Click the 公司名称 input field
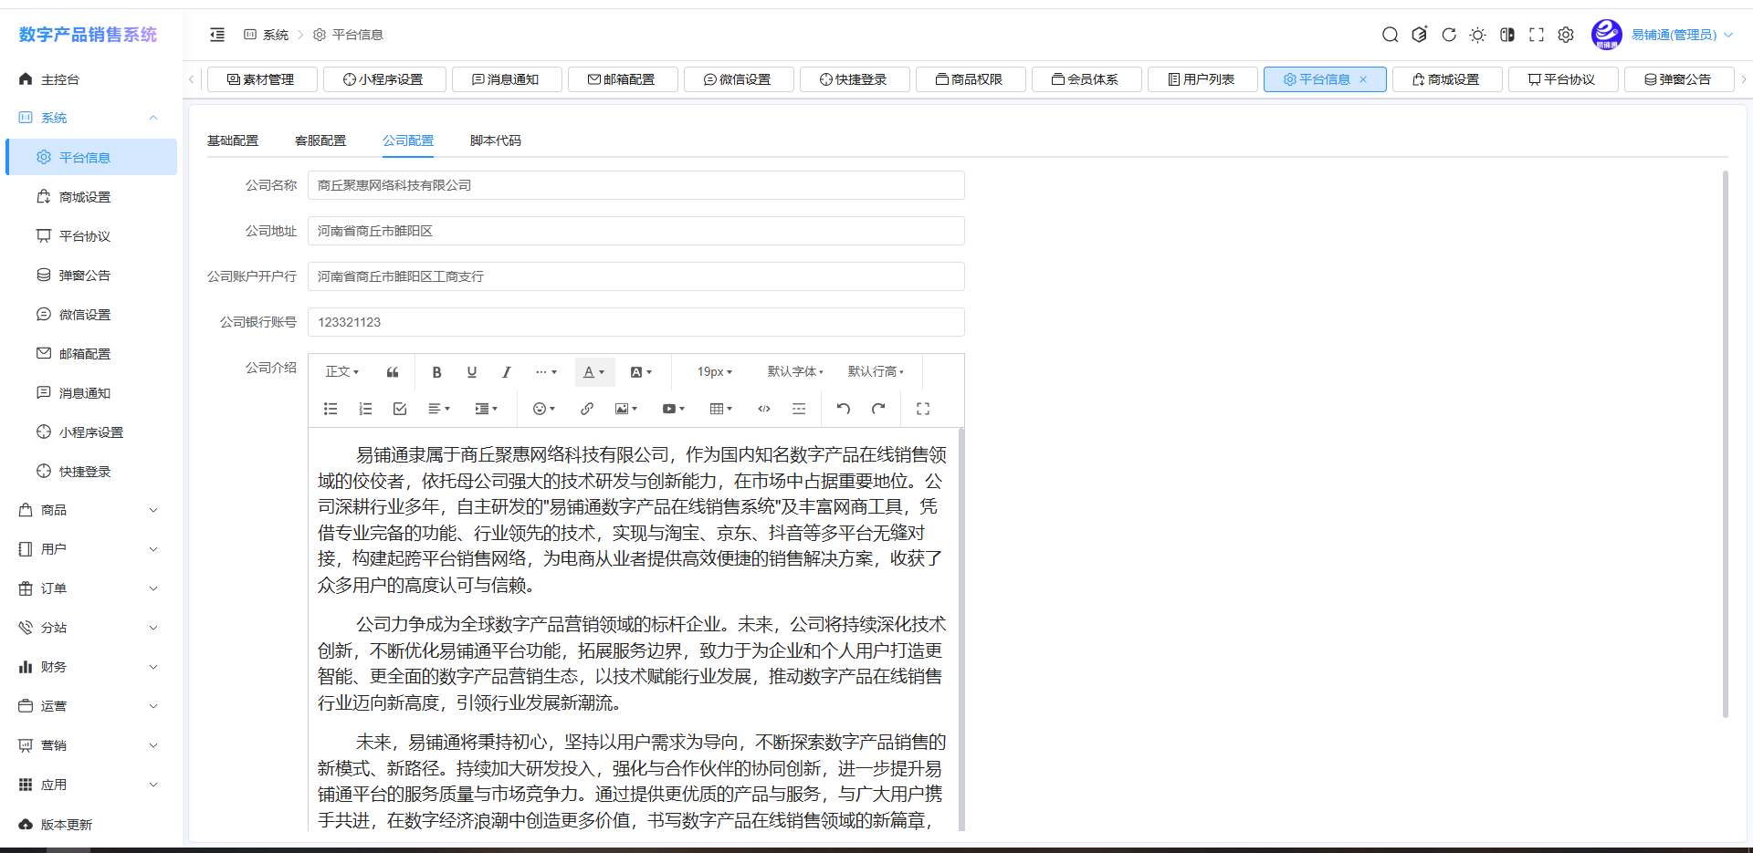The image size is (1753, 853). coord(635,185)
